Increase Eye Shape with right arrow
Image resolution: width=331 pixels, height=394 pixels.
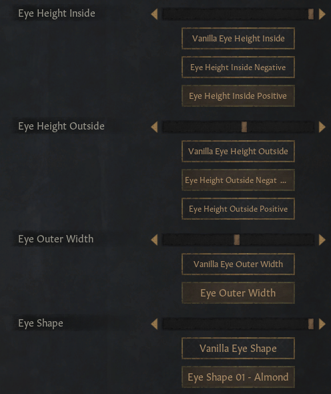(x=322, y=324)
